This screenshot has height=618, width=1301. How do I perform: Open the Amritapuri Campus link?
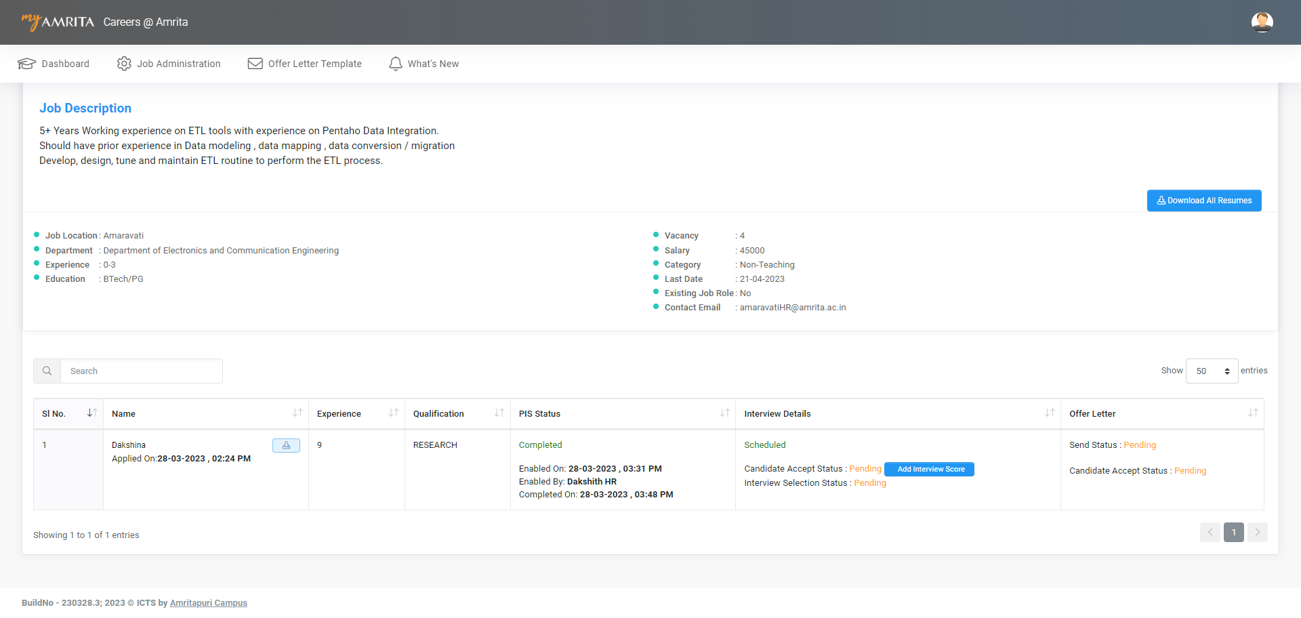pyautogui.click(x=208, y=603)
